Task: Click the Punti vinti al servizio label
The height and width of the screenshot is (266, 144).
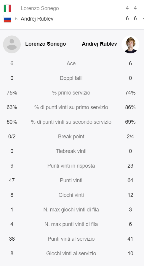Action: pyautogui.click(x=71, y=239)
